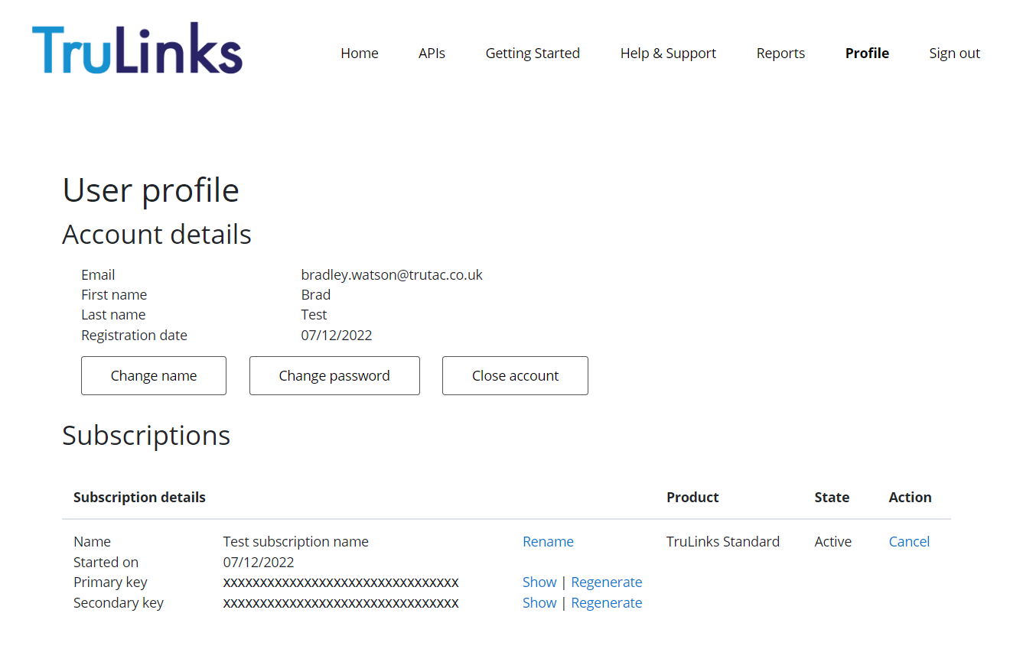1010x652 pixels.
Task: Click the account email address text
Action: point(392,274)
